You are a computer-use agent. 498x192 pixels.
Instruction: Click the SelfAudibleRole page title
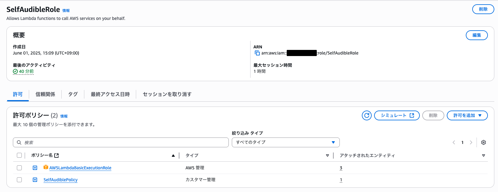[x=33, y=9]
